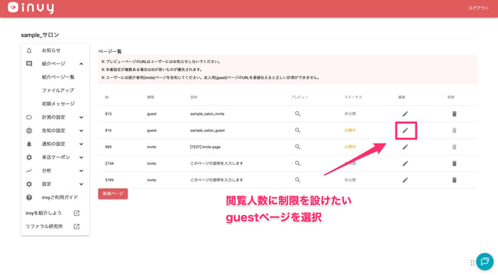Edit sample_salon_guest page with pencil icon

pyautogui.click(x=405, y=130)
